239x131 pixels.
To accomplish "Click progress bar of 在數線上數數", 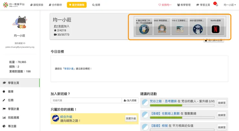I will point(182,117).
